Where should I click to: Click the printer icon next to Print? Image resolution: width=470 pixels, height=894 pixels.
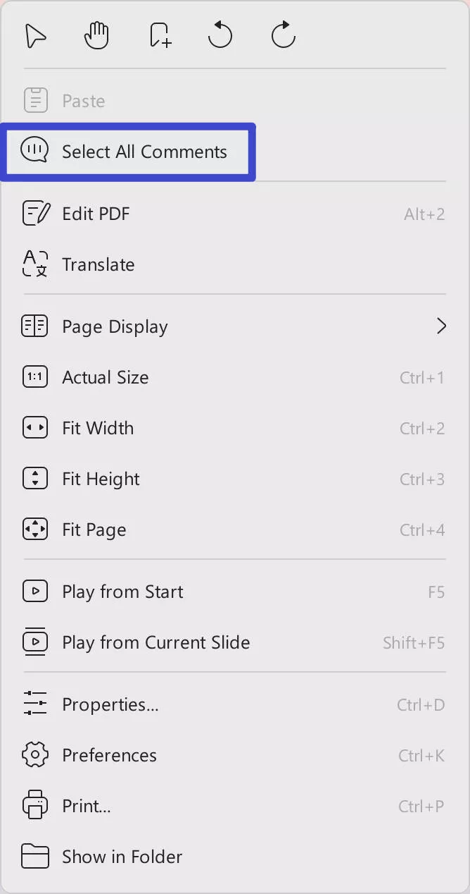tap(34, 805)
